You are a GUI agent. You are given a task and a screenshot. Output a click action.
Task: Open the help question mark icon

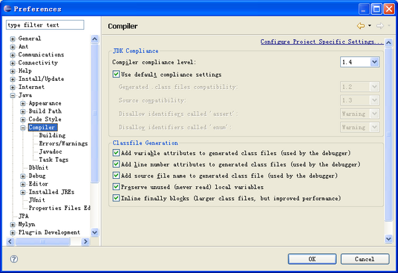[14, 259]
